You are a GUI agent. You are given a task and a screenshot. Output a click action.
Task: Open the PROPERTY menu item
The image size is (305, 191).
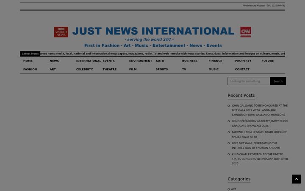click(243, 61)
